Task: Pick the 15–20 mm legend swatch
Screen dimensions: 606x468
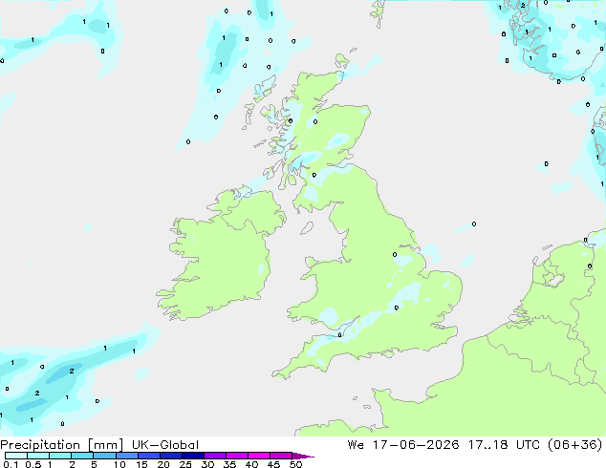Action: (148, 456)
